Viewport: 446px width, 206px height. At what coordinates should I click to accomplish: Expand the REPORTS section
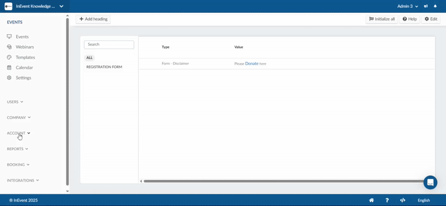[x=18, y=149]
